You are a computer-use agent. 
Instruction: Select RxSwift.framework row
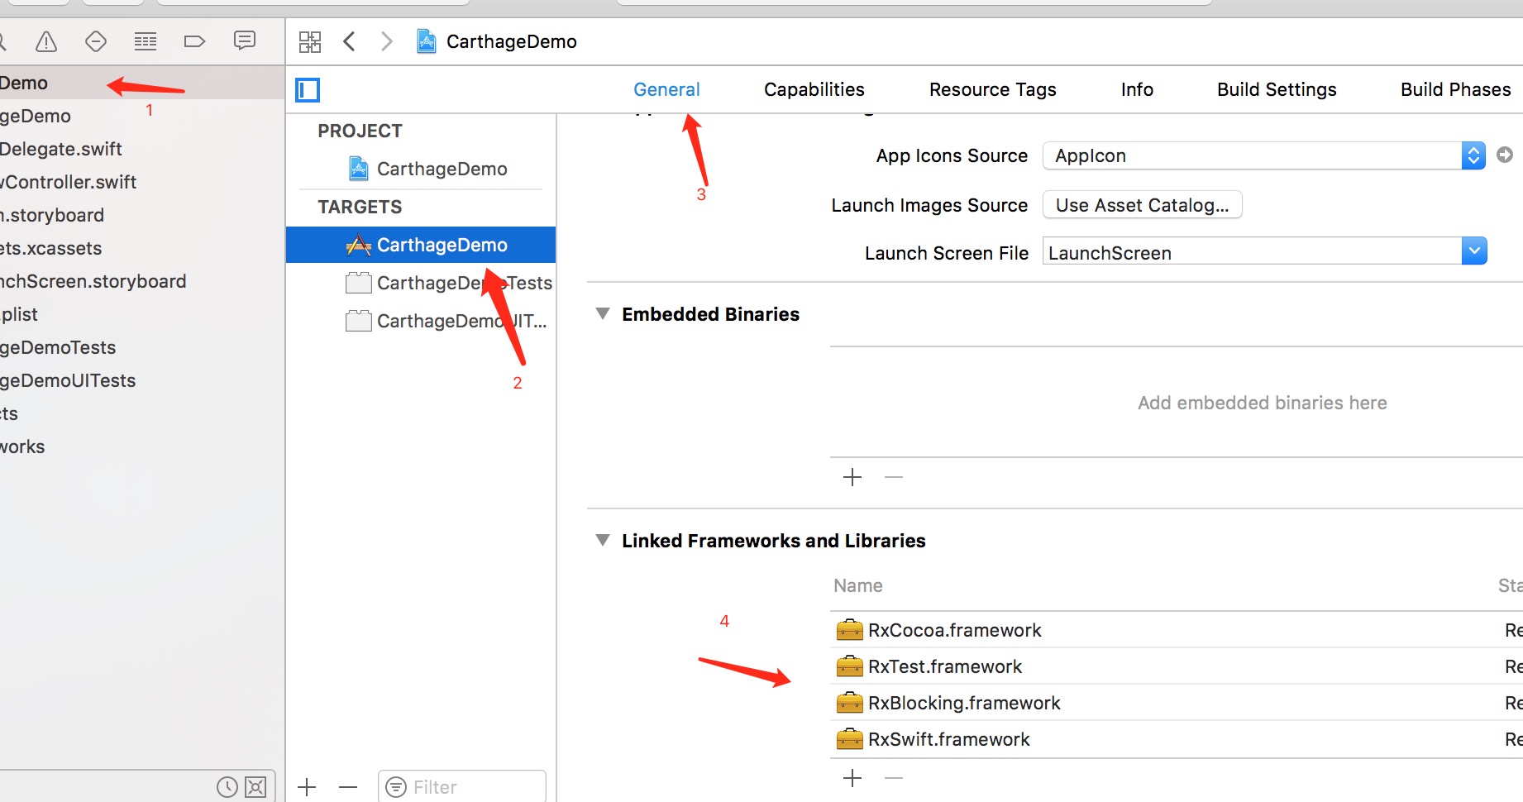pos(1176,739)
